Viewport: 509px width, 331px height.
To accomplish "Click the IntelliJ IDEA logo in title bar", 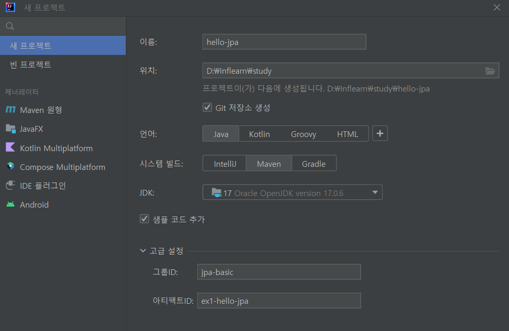I will coord(10,7).
